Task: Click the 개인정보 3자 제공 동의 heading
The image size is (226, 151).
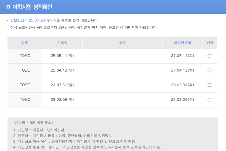Action: [33, 123]
